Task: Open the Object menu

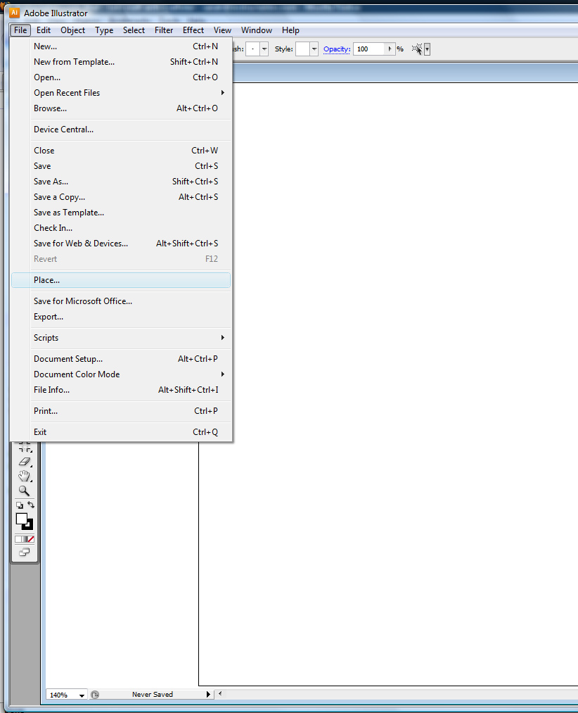Action: point(72,30)
